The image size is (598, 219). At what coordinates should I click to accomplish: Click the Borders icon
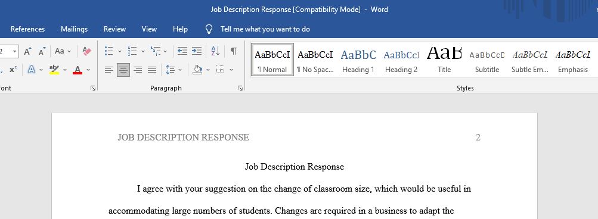click(220, 70)
